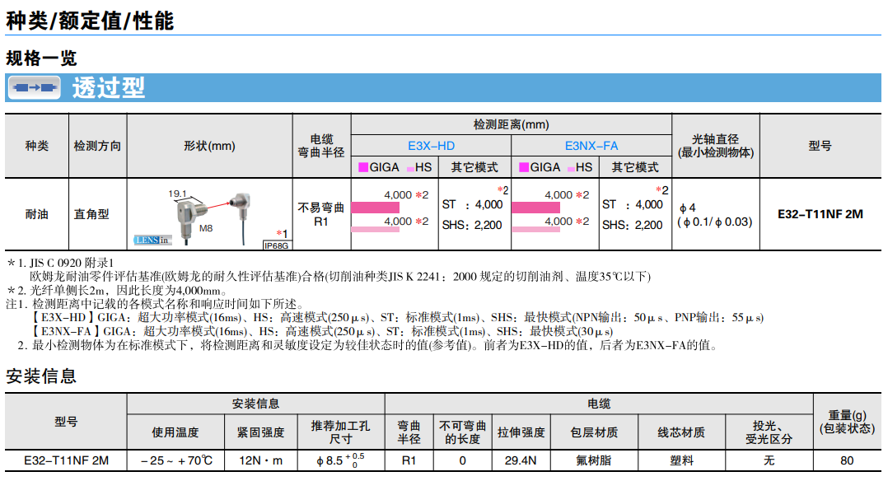Click the 电缆 group header in installation table

(x=599, y=404)
